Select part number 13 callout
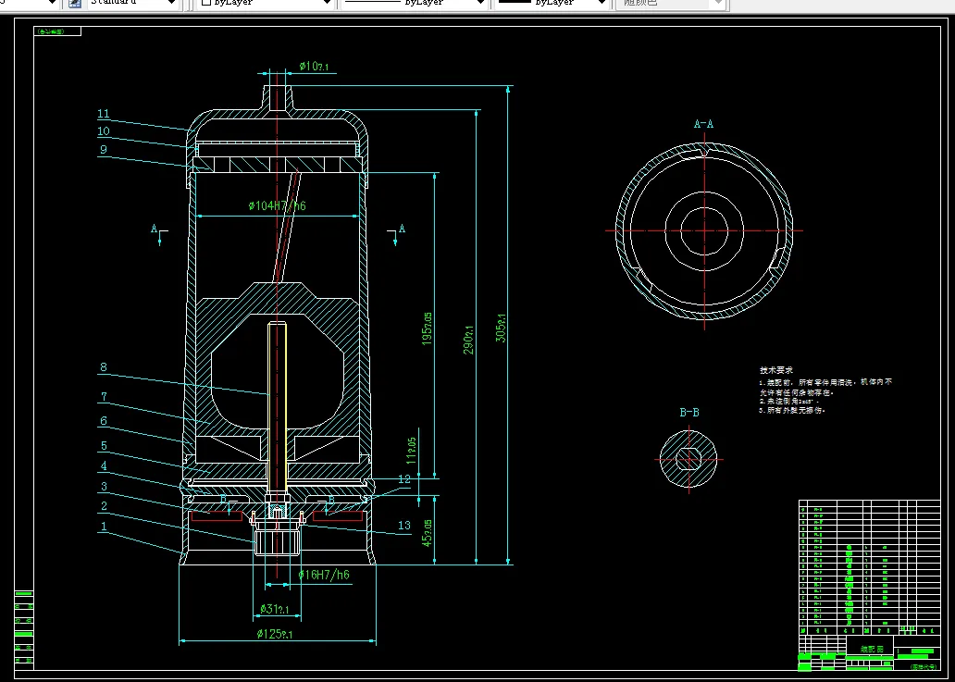 [x=403, y=526]
